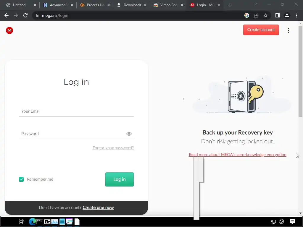Reload the current page
303x227 pixels.
pos(25,15)
